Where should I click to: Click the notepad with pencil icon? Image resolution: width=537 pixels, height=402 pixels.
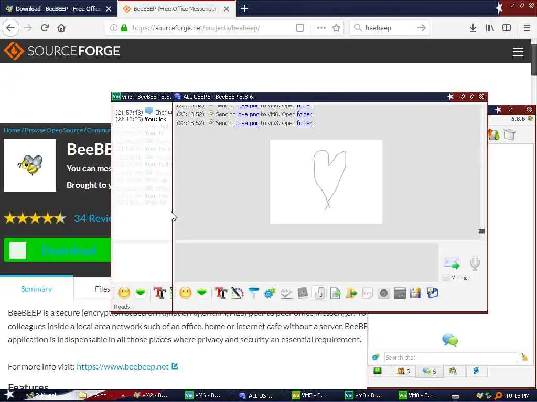(x=415, y=293)
